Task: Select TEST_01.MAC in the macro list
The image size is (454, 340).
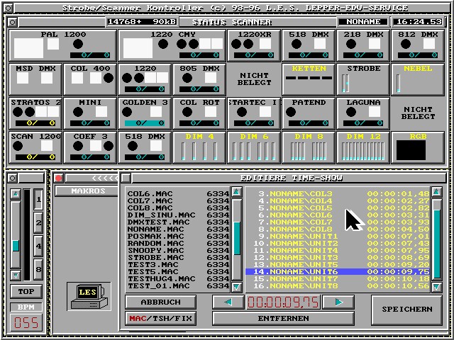Action: (x=178, y=286)
